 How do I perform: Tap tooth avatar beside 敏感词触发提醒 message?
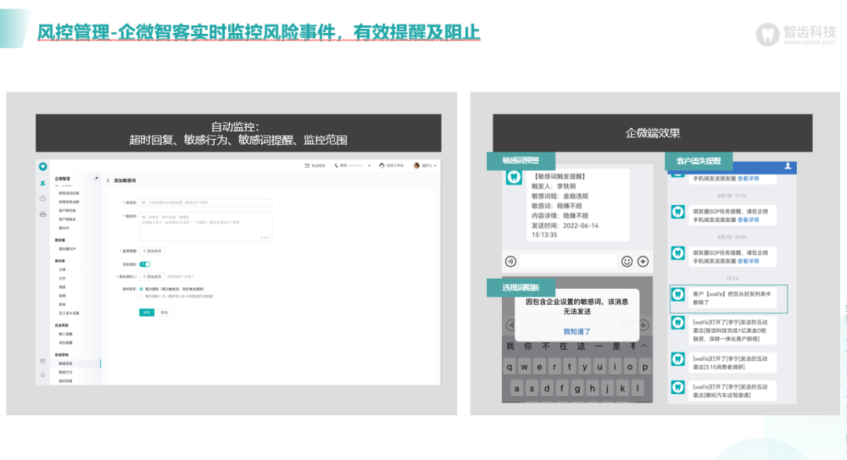(x=514, y=177)
